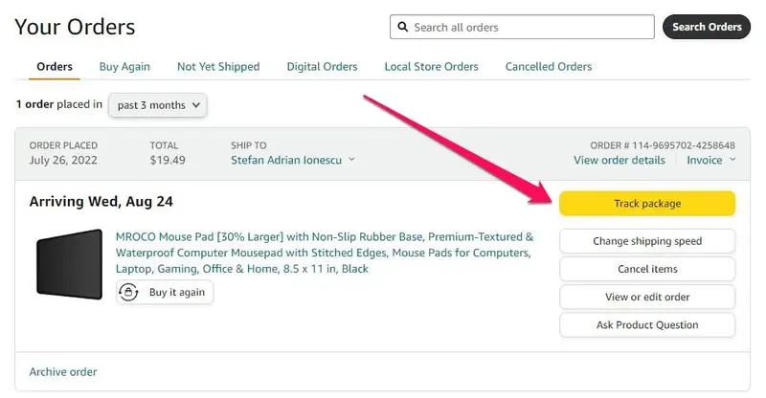Image resolution: width=766 pixels, height=398 pixels.
Task: Click the magnifier icon in search box
Action: (402, 27)
